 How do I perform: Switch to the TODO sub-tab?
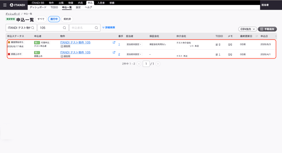pyautogui.click(x=54, y=8)
